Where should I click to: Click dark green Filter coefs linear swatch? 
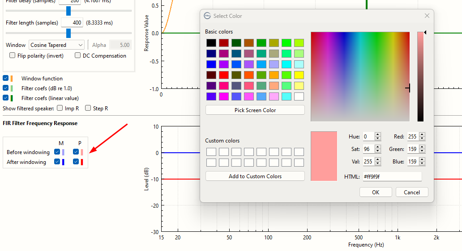[12, 98]
